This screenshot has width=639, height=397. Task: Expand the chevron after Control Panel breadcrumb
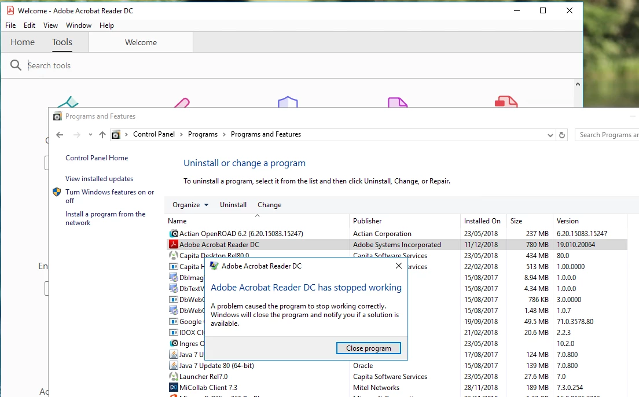181,134
